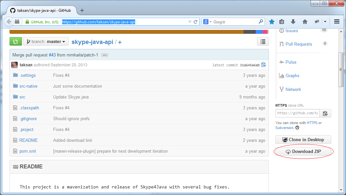Open the .gitignore file
Image resolution: width=346 pixels, height=195 pixels.
[28, 119]
